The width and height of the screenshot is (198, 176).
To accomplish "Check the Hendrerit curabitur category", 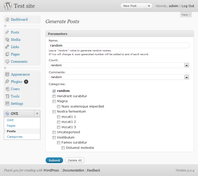I will (x=54, y=96).
